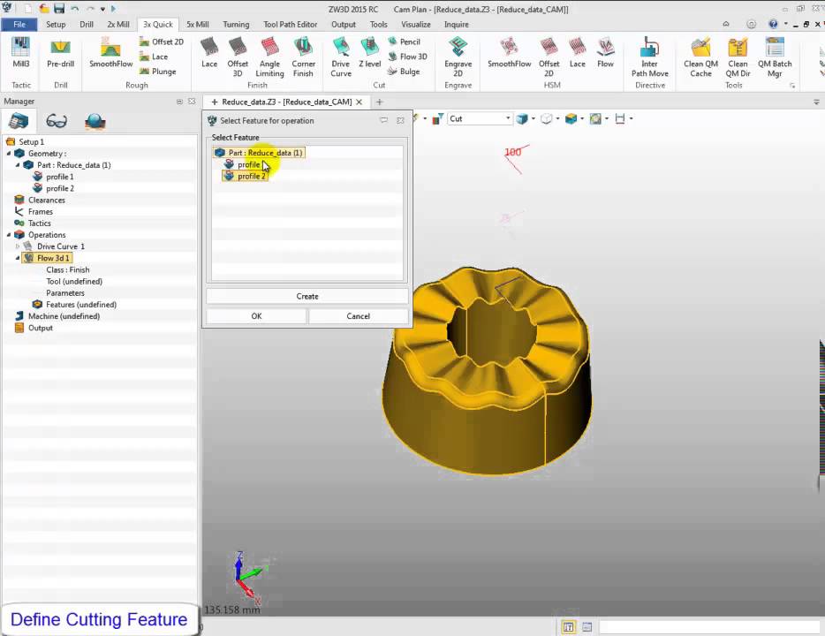Image resolution: width=825 pixels, height=636 pixels.
Task: Open the Visualize ribbon tab
Action: (416, 24)
